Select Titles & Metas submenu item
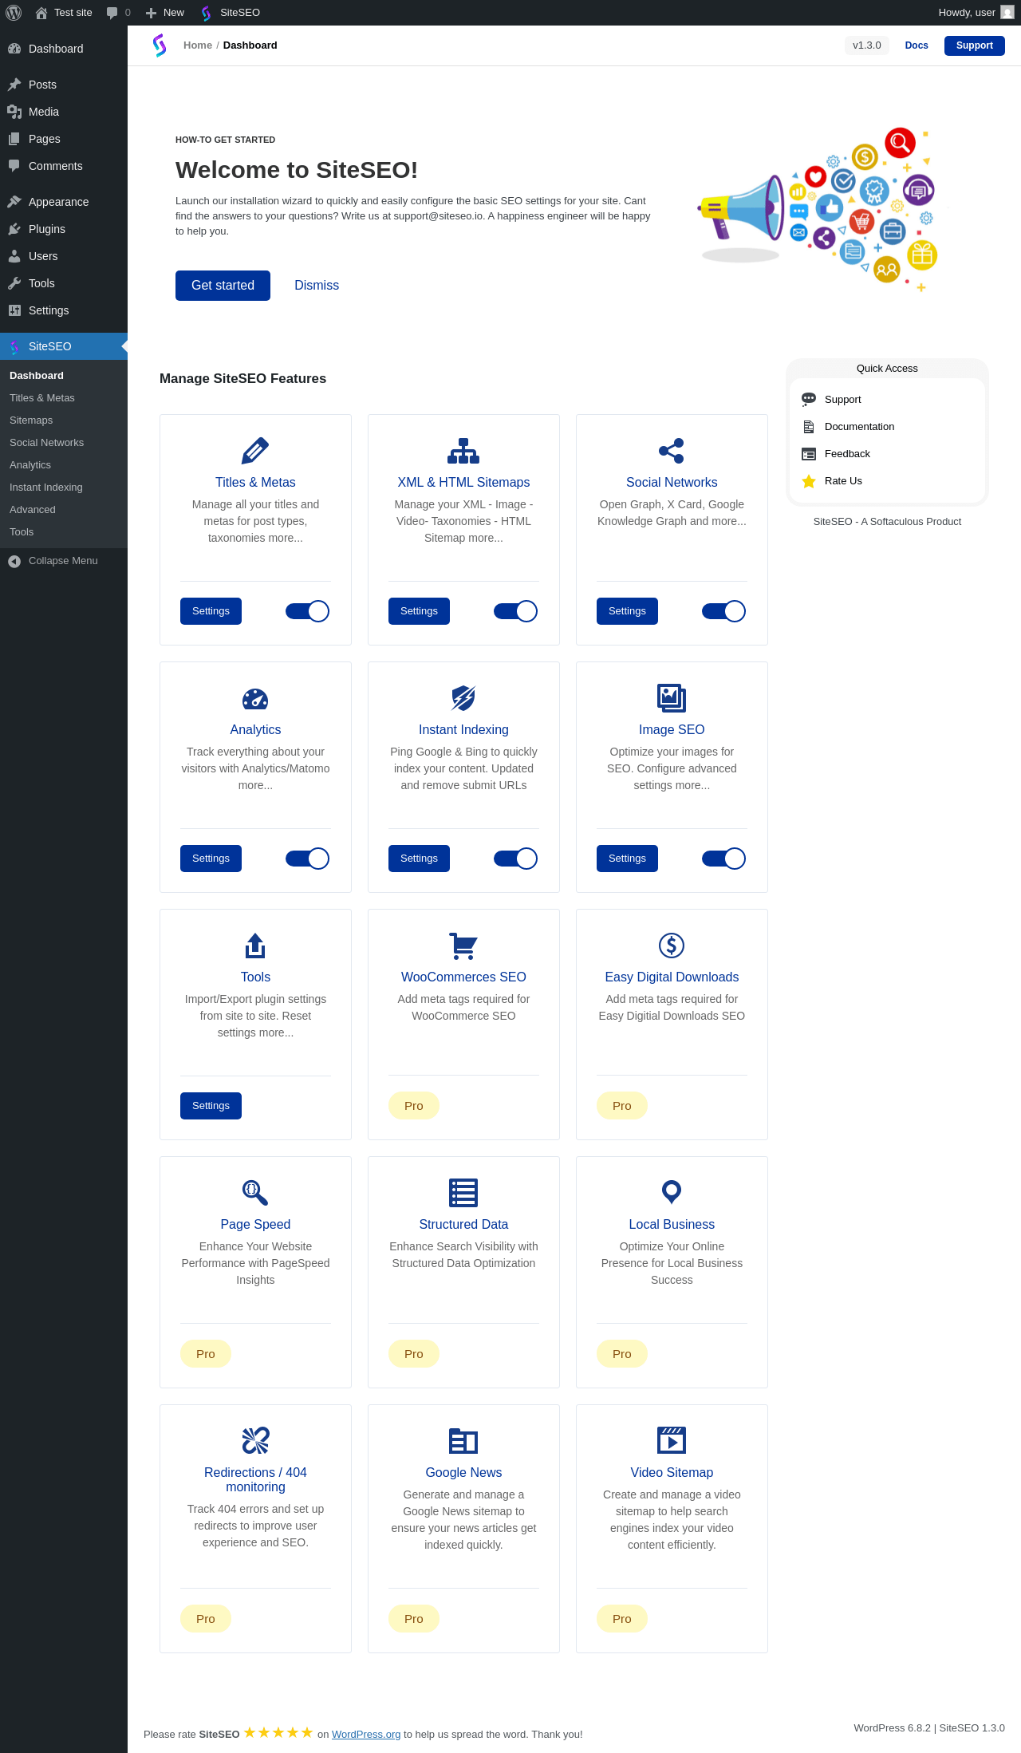 point(64,398)
